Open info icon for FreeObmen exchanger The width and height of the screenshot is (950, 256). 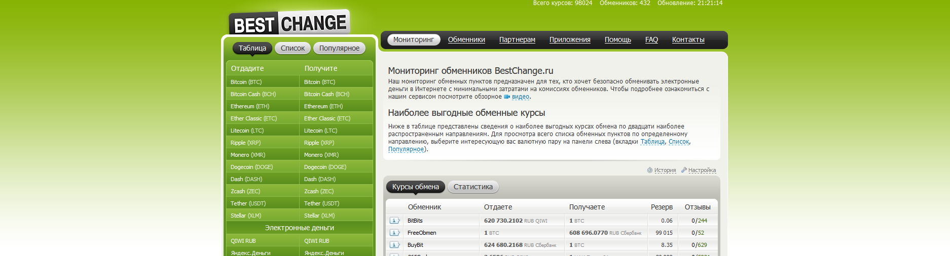point(394,233)
